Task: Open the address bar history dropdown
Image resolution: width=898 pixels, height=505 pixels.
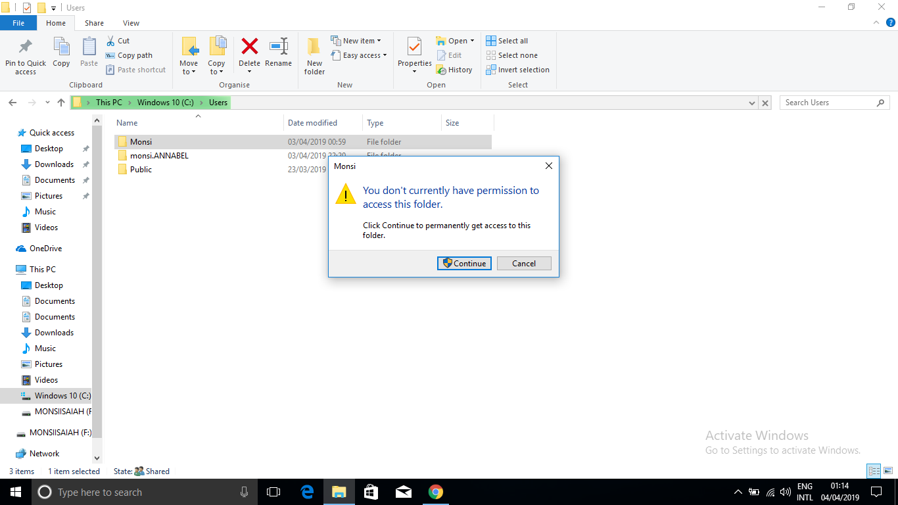Action: click(751, 103)
